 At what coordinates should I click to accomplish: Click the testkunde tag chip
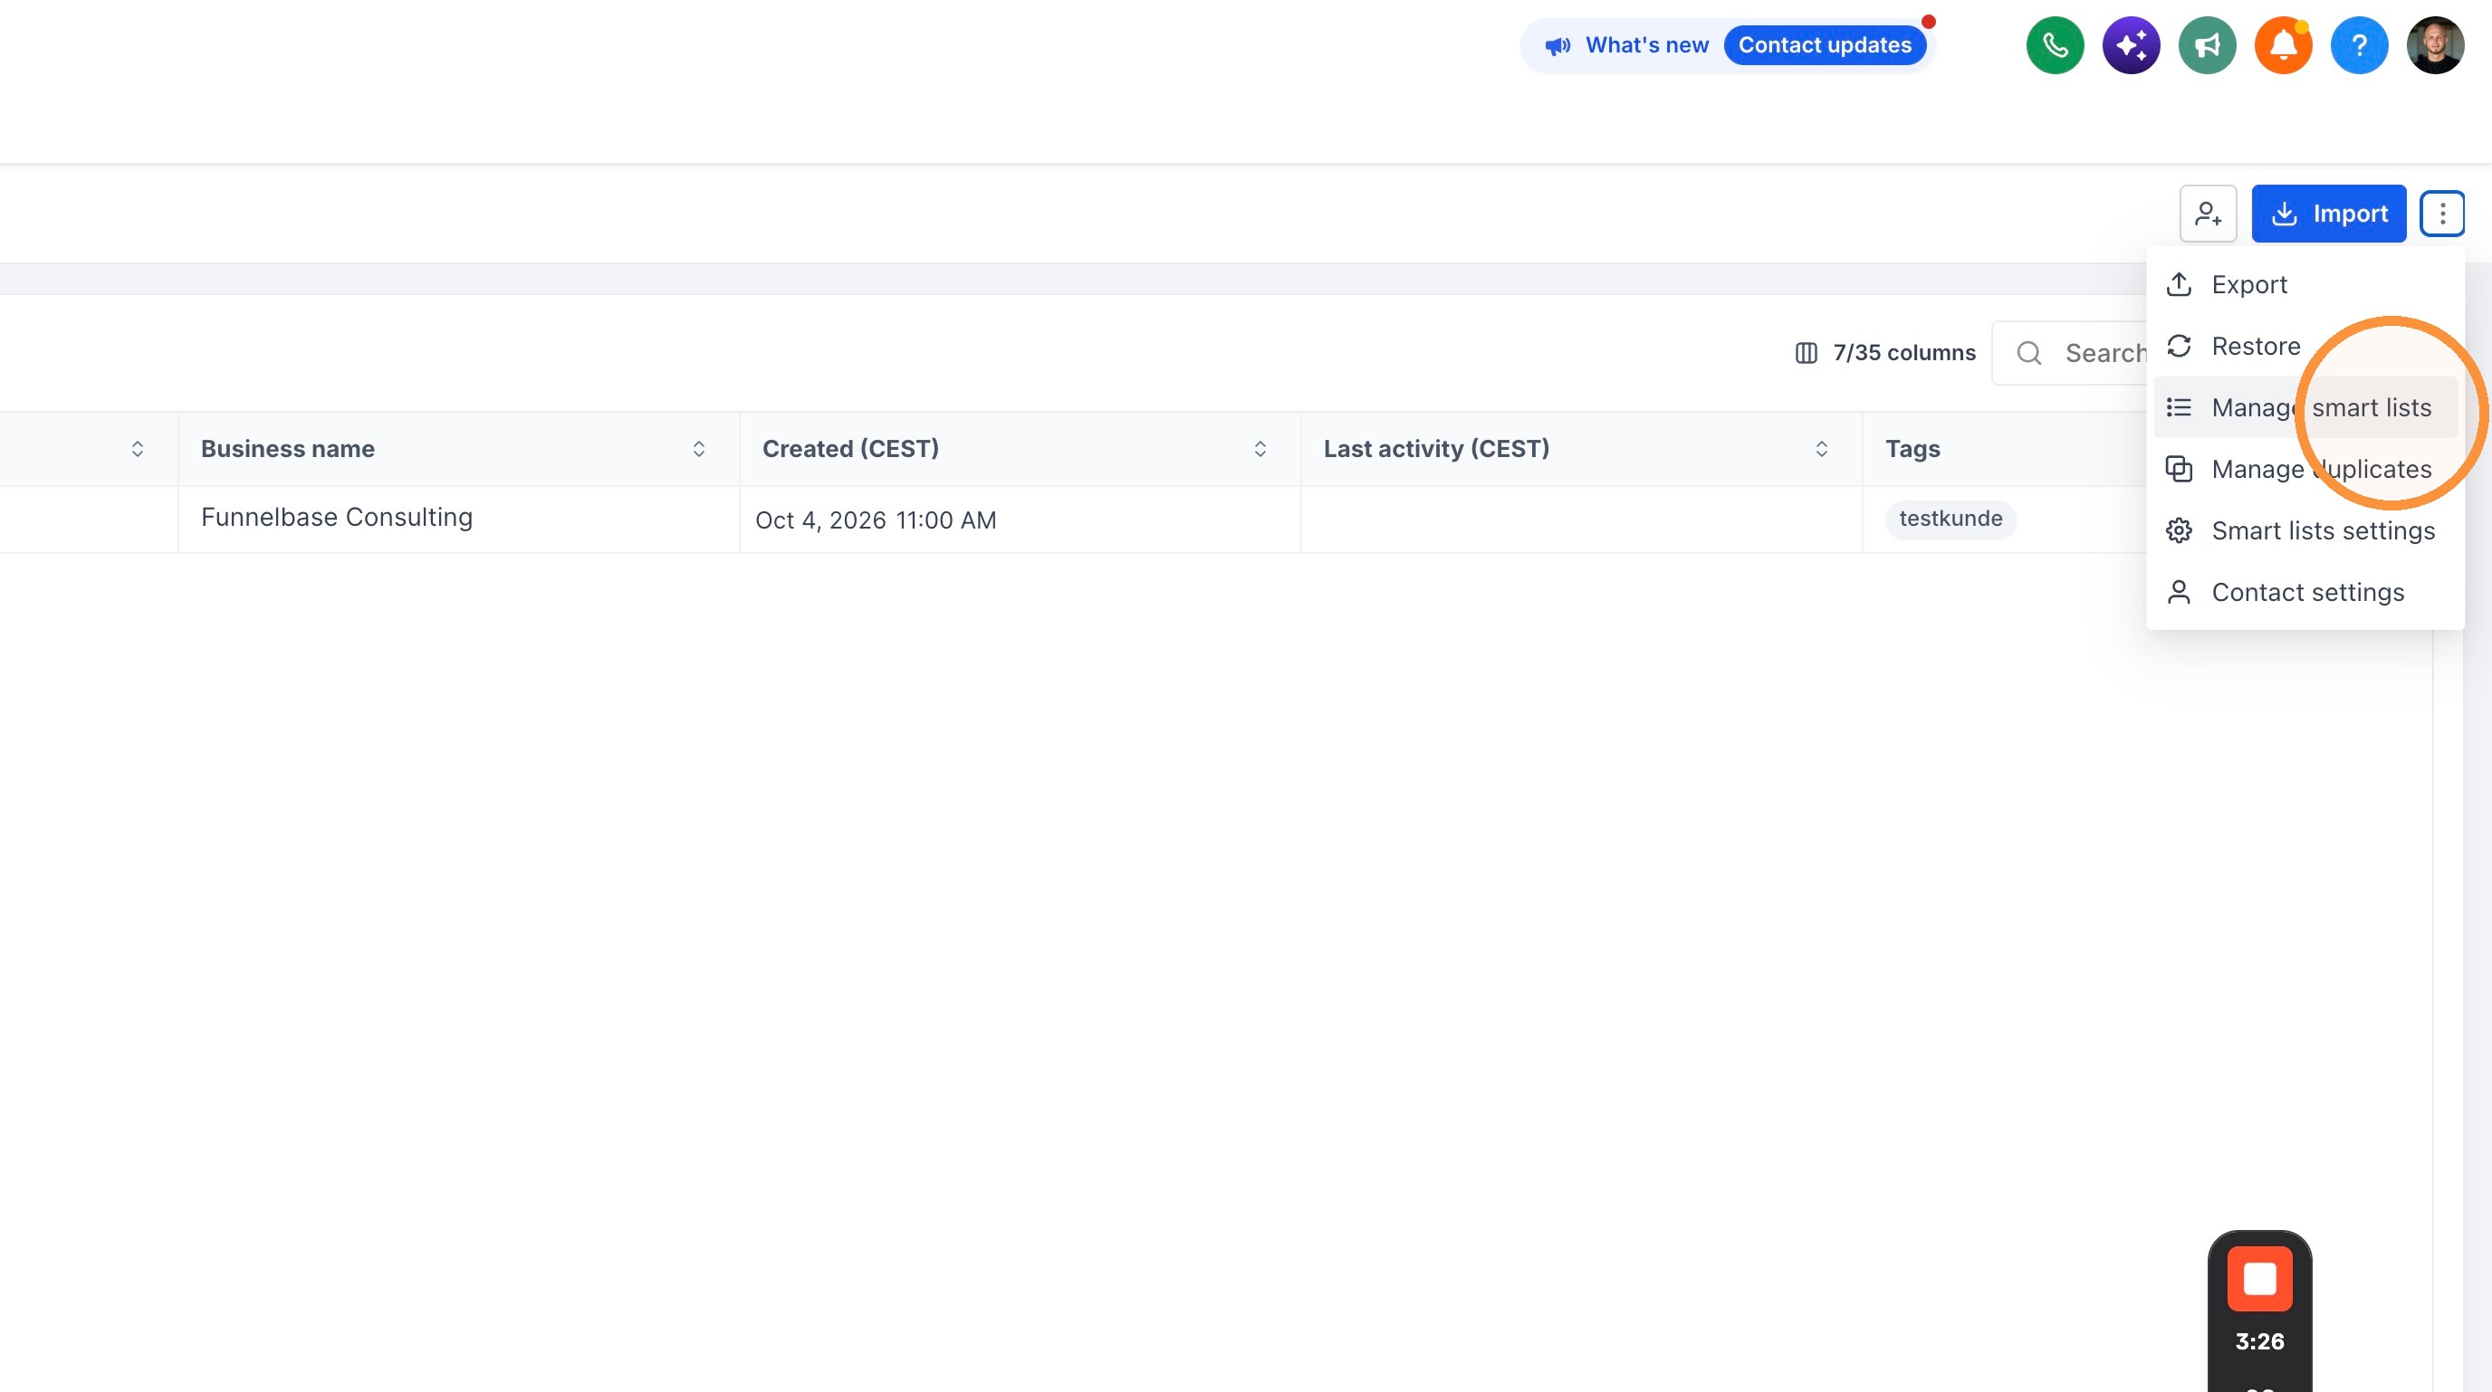click(1950, 520)
